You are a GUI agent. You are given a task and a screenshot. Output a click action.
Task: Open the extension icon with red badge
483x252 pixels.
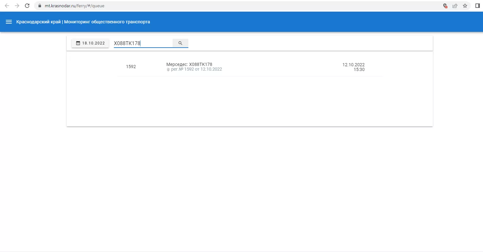445,6
